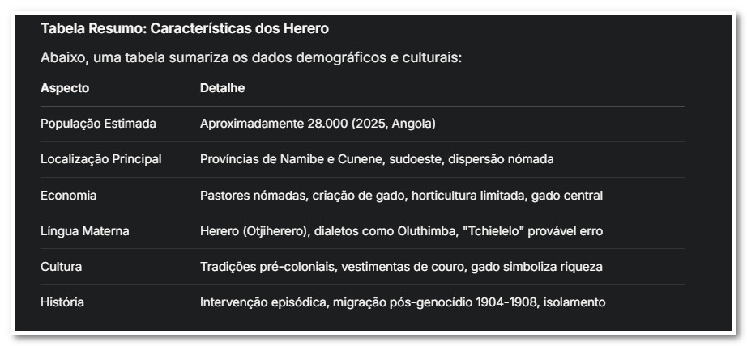Click the 'Localização Principal' row label
Viewport: 747px width, 346px height.
click(x=100, y=159)
